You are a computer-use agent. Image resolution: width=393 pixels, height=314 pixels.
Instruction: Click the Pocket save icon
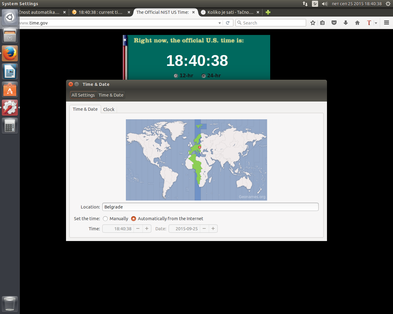(x=334, y=23)
